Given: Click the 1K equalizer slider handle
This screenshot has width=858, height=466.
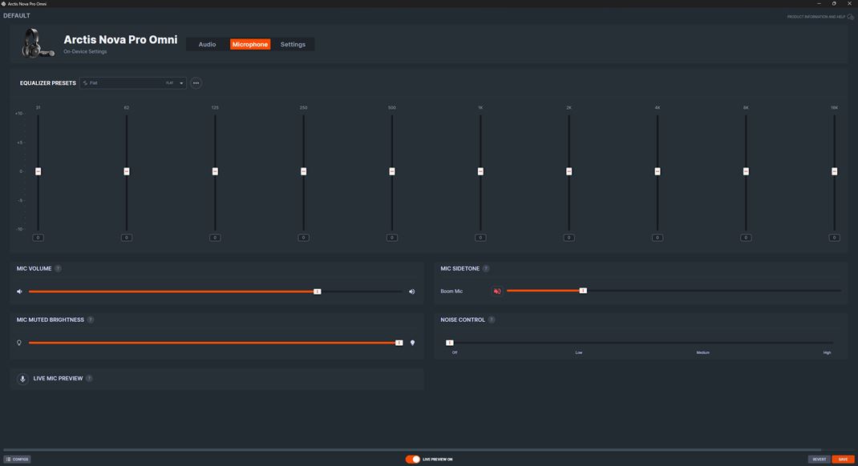Looking at the screenshot, I should pyautogui.click(x=480, y=171).
